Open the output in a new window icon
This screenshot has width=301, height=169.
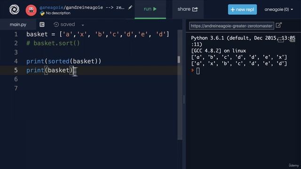click(278, 25)
